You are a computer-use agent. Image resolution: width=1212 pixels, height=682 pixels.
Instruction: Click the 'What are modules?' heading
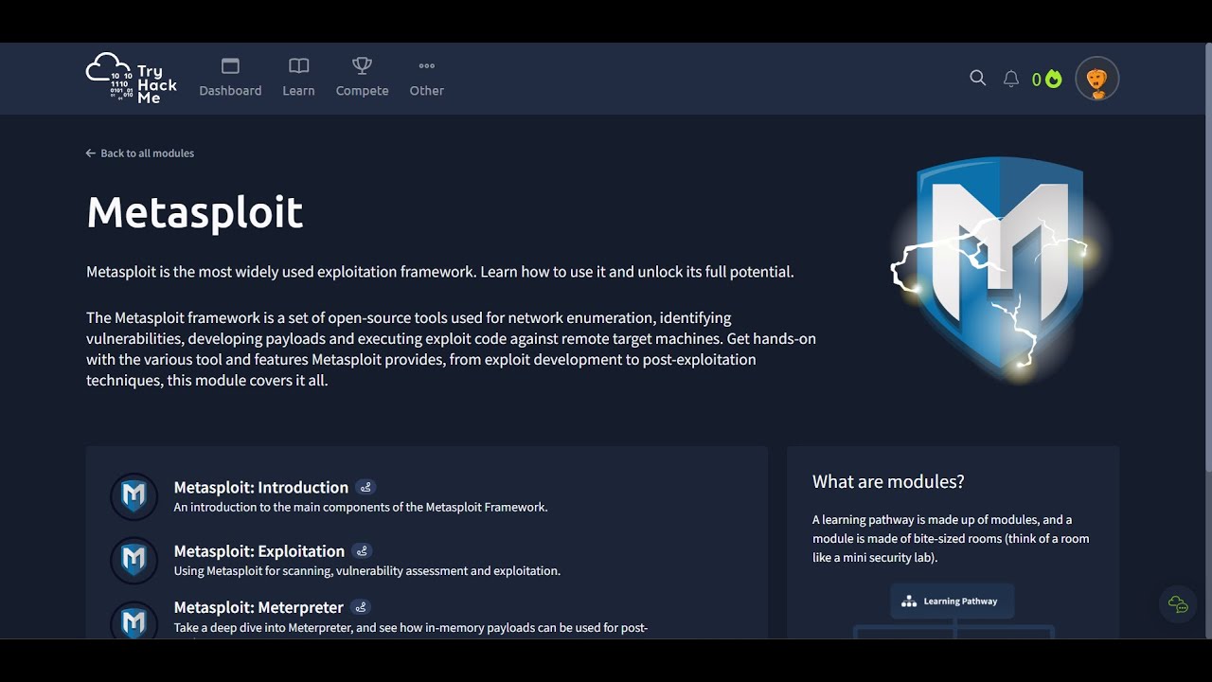tap(888, 481)
